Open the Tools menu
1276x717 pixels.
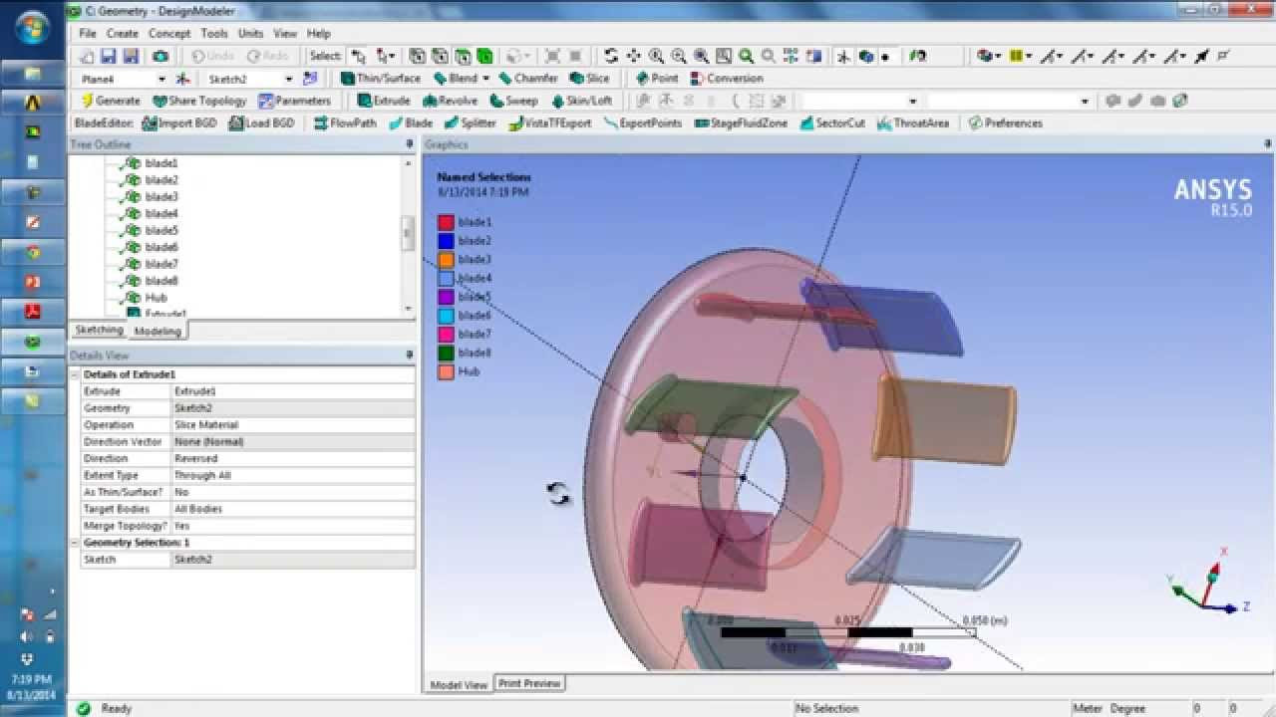click(214, 33)
